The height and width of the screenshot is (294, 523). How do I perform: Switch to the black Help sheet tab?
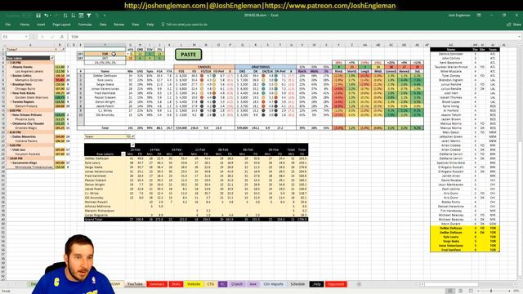316,284
